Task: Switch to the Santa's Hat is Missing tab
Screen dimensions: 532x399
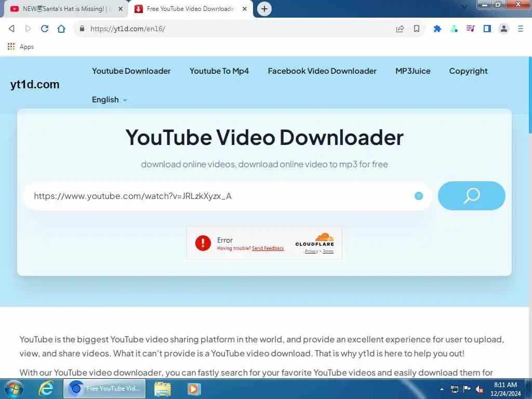Action: pos(64,9)
